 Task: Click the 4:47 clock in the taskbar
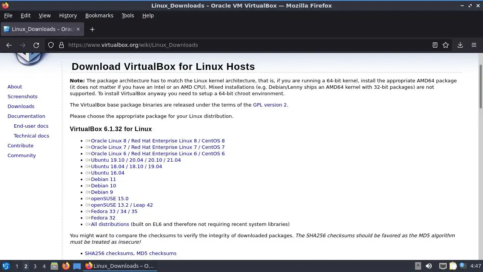(475, 266)
